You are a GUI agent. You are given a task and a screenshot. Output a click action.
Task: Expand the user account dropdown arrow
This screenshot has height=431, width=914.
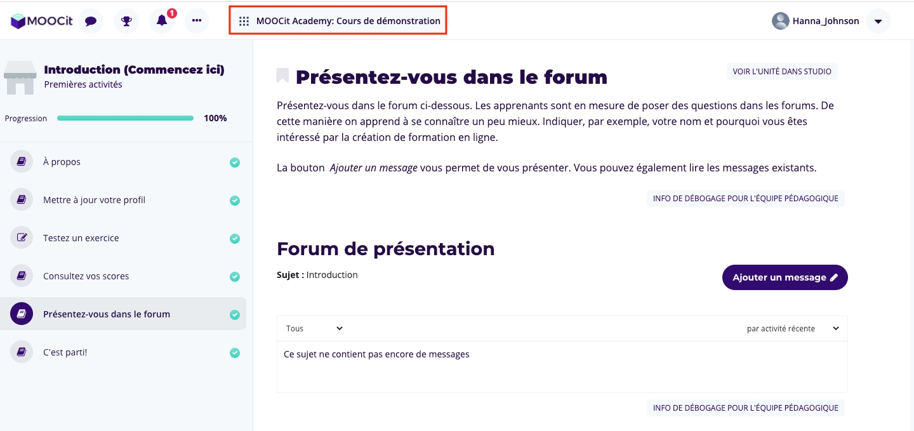coord(878,21)
